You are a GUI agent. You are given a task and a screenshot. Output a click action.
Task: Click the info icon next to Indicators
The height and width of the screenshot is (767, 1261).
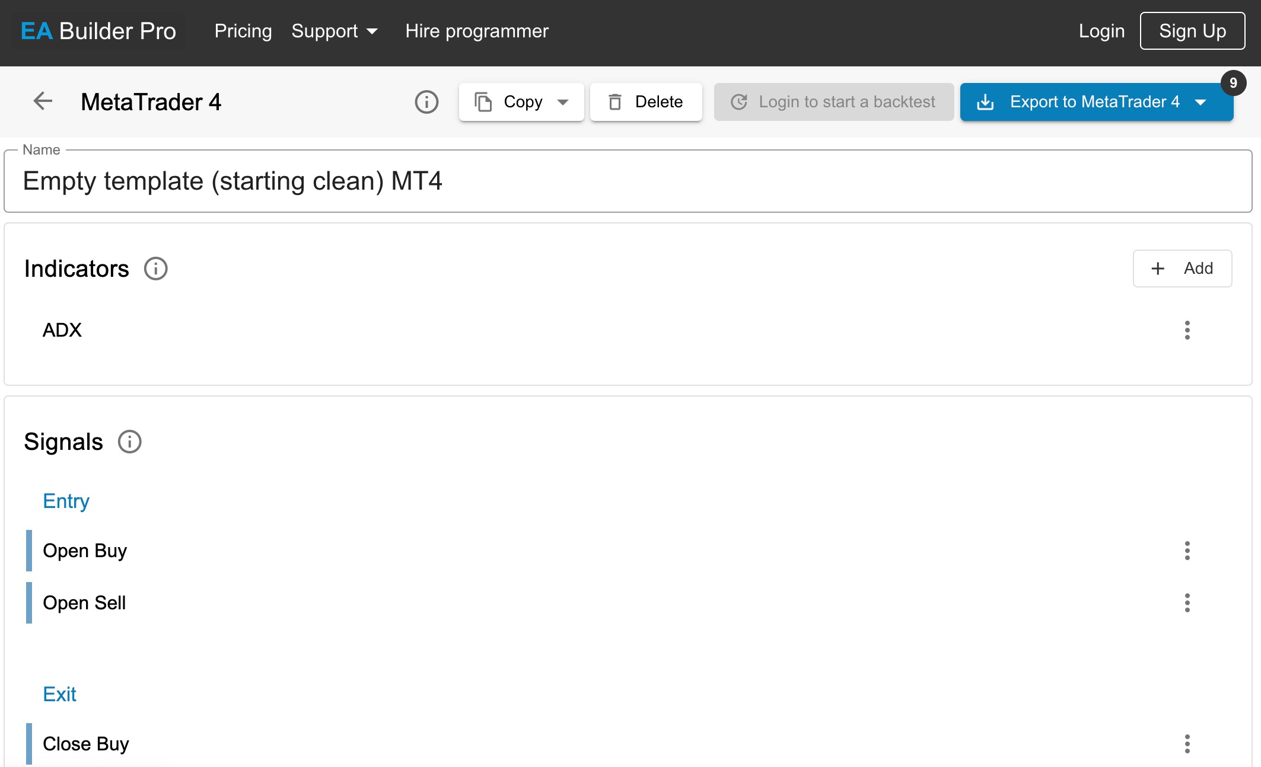point(156,269)
